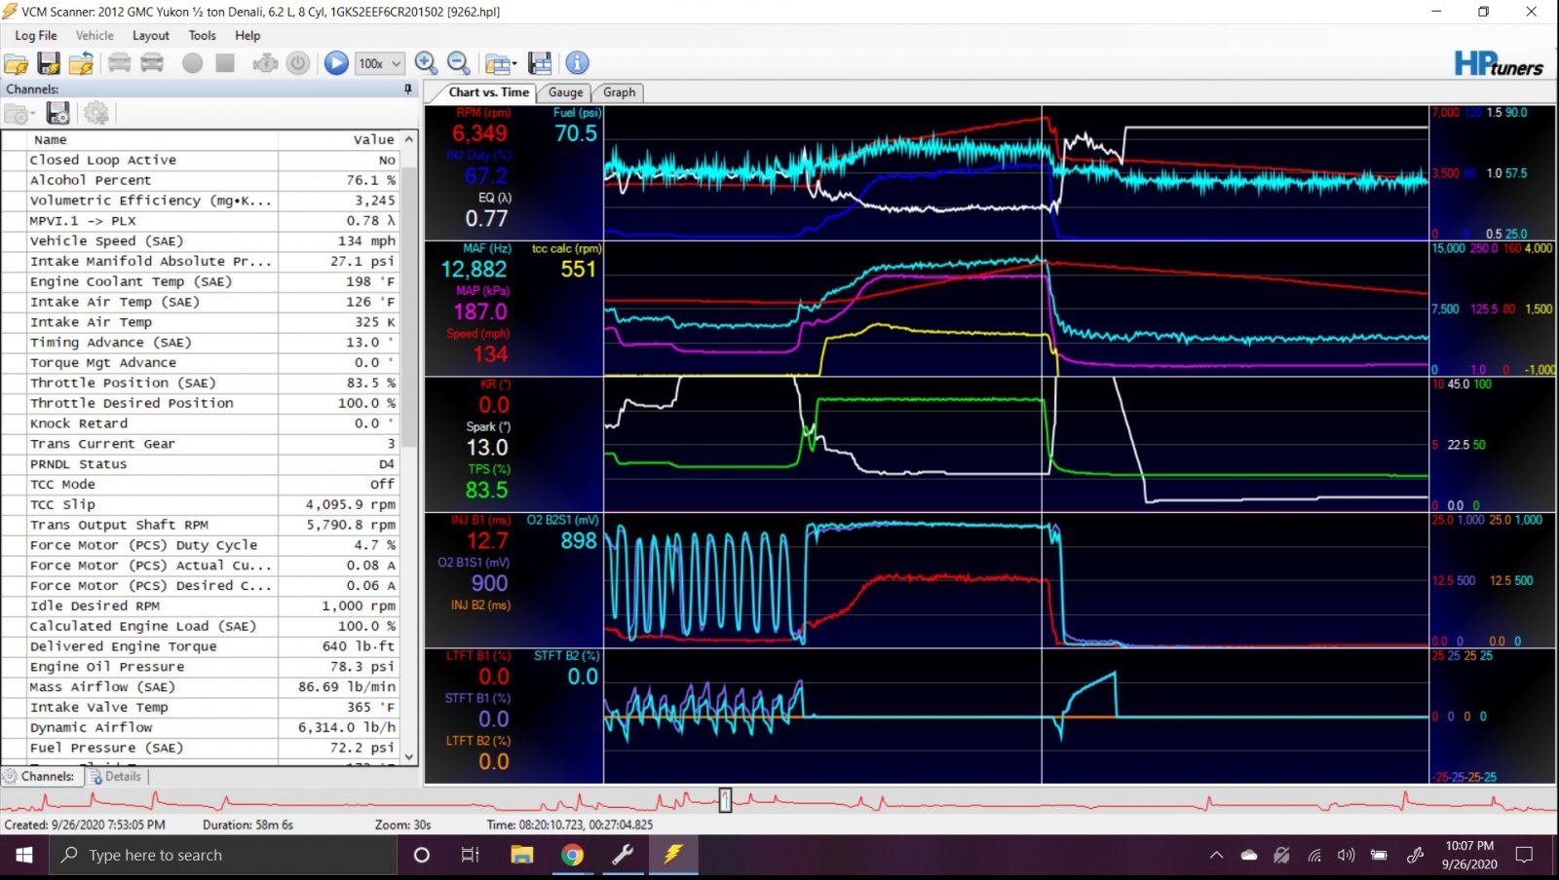The width and height of the screenshot is (1559, 880).
Task: Select the Timing Advance (SAE) row
Action: point(201,342)
